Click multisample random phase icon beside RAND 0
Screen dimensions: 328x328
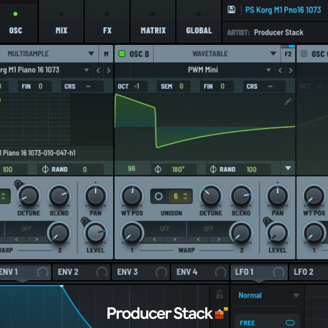click(x=45, y=169)
